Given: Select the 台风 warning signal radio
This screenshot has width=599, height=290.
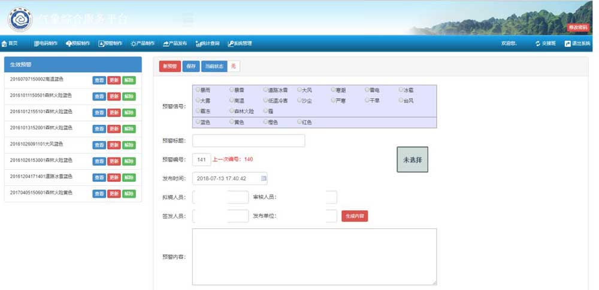Looking at the screenshot, I should (401, 100).
